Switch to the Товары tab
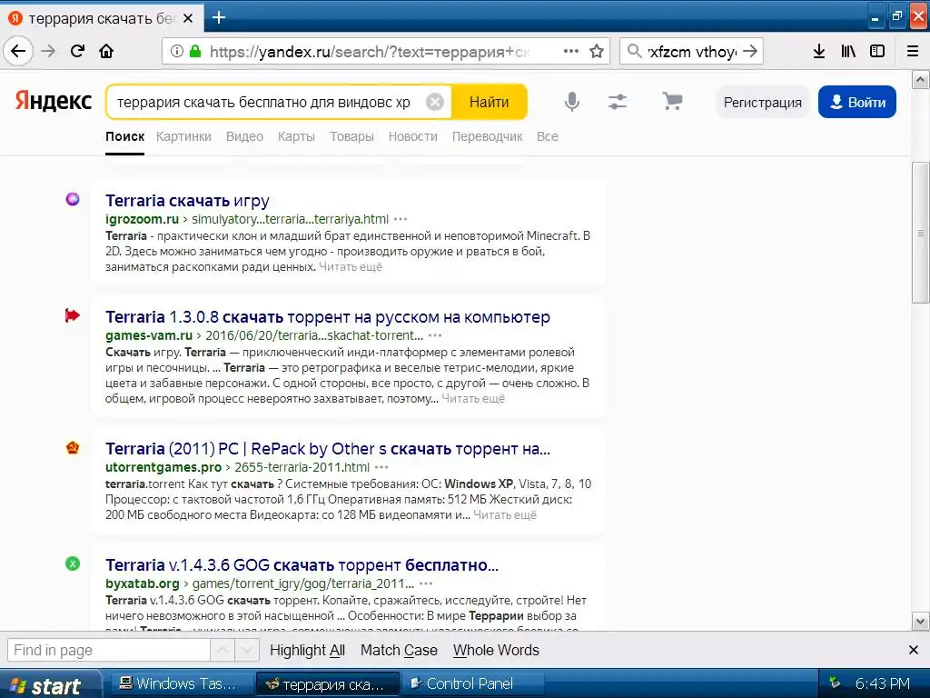 (351, 136)
